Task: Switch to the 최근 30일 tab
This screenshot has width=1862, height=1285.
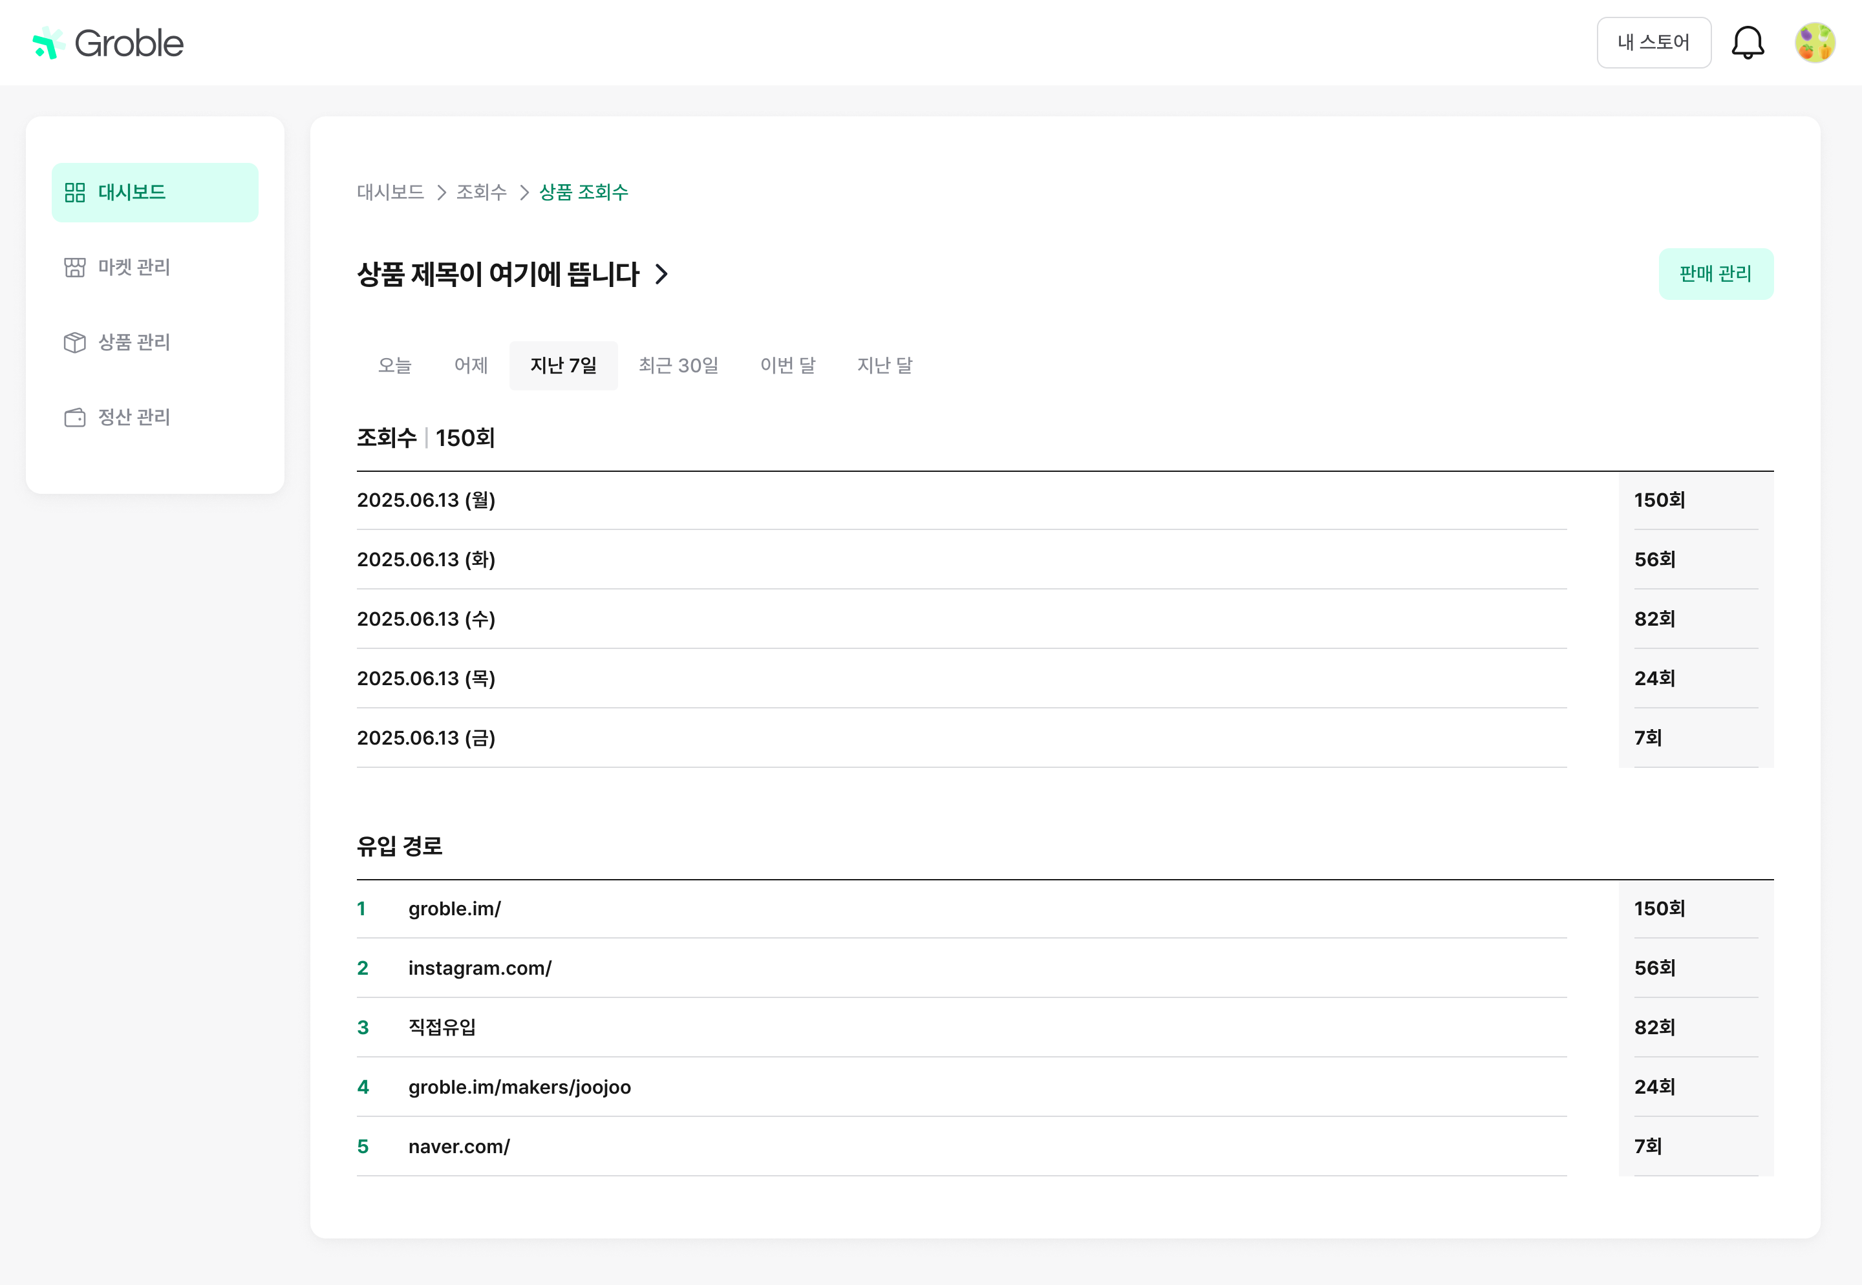Action: [679, 366]
